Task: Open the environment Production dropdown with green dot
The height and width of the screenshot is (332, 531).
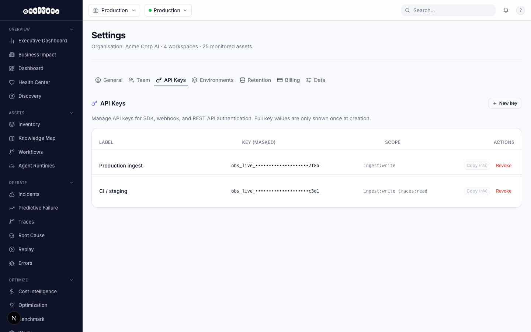Action: (x=168, y=10)
